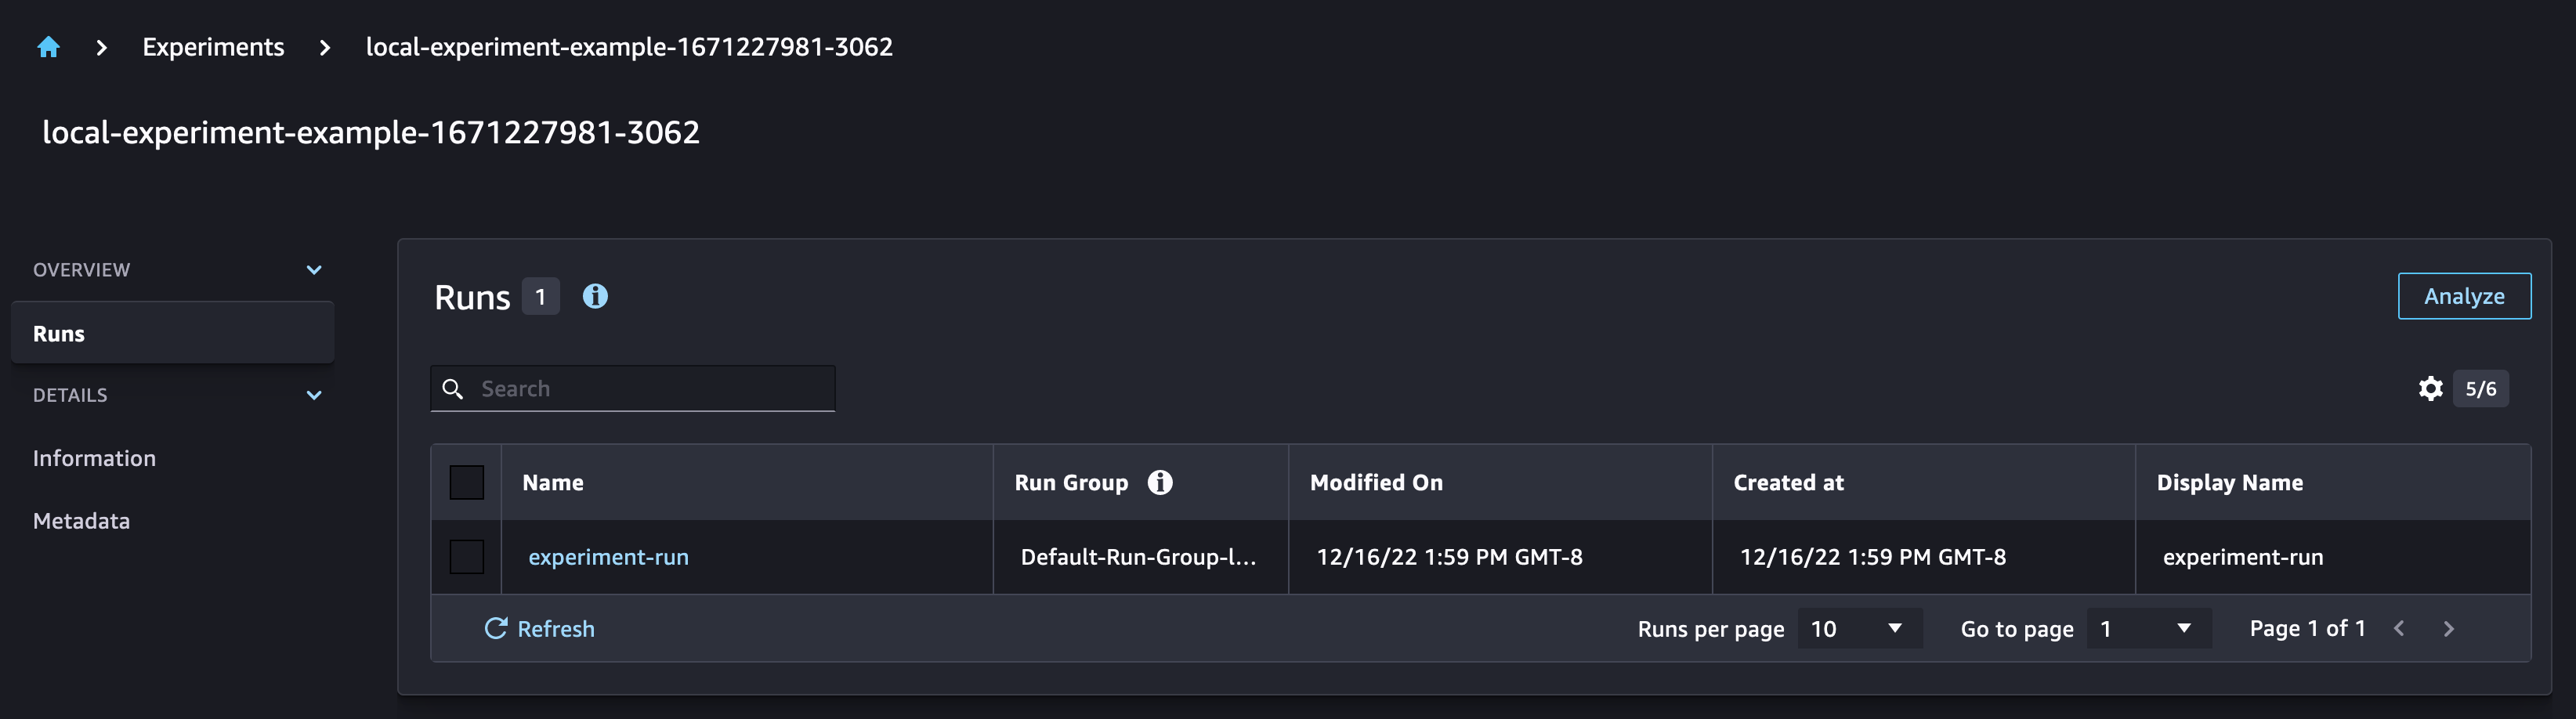Select all runs header checkbox
This screenshot has width=2576, height=719.
point(467,482)
